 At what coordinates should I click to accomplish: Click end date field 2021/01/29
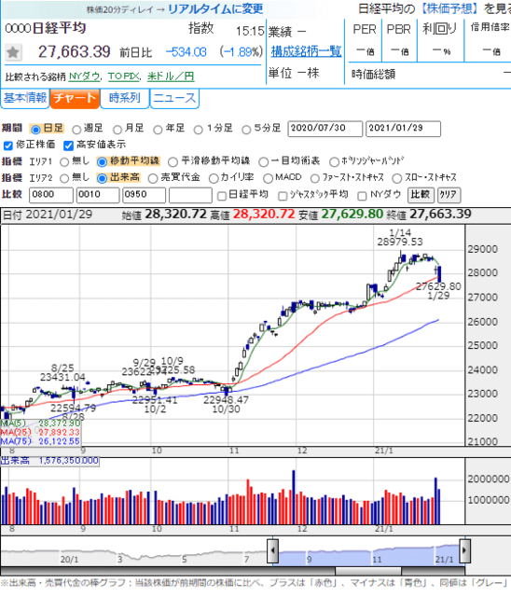403,129
